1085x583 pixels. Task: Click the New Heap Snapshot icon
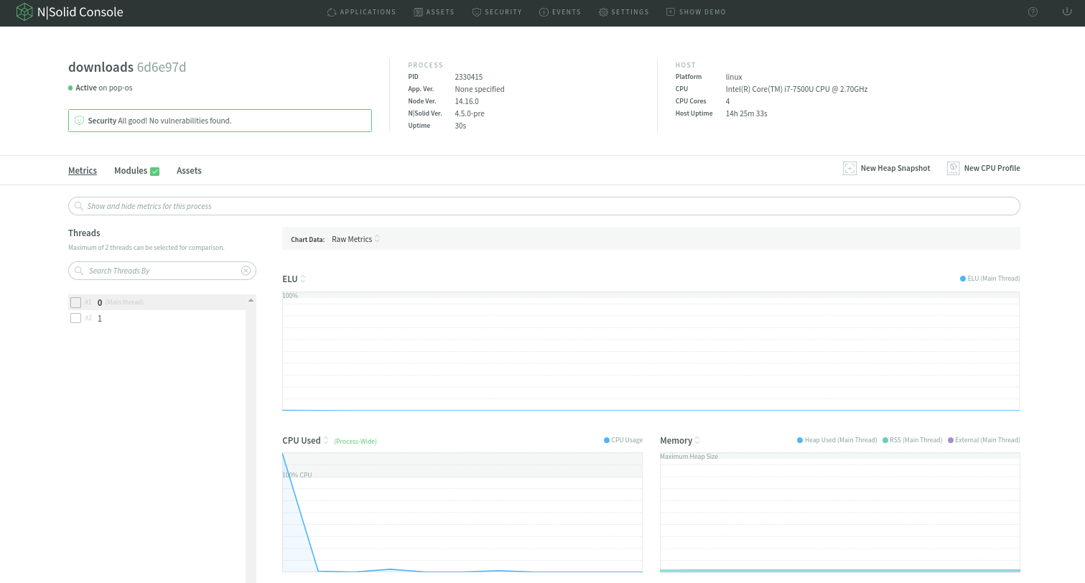pyautogui.click(x=849, y=168)
